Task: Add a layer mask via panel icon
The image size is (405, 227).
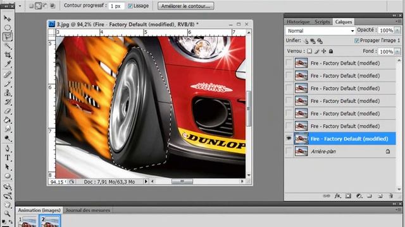Action: [348, 196]
